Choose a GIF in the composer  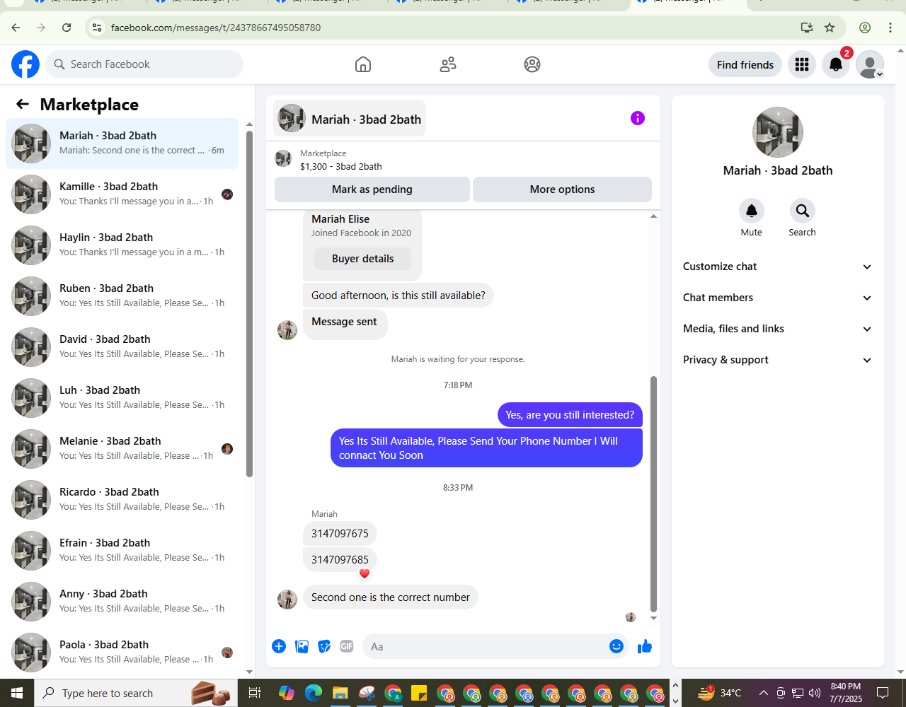(x=346, y=646)
